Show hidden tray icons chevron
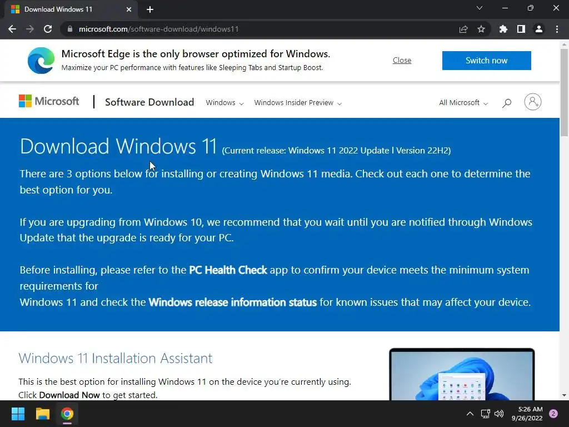This screenshot has width=569, height=427. [470, 414]
